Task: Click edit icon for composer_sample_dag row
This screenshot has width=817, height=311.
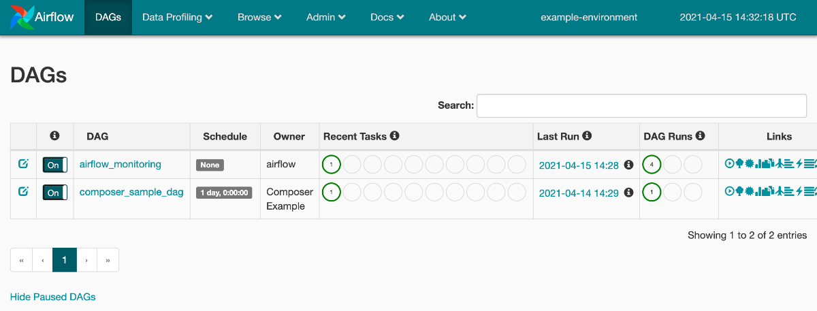Action: [x=23, y=191]
